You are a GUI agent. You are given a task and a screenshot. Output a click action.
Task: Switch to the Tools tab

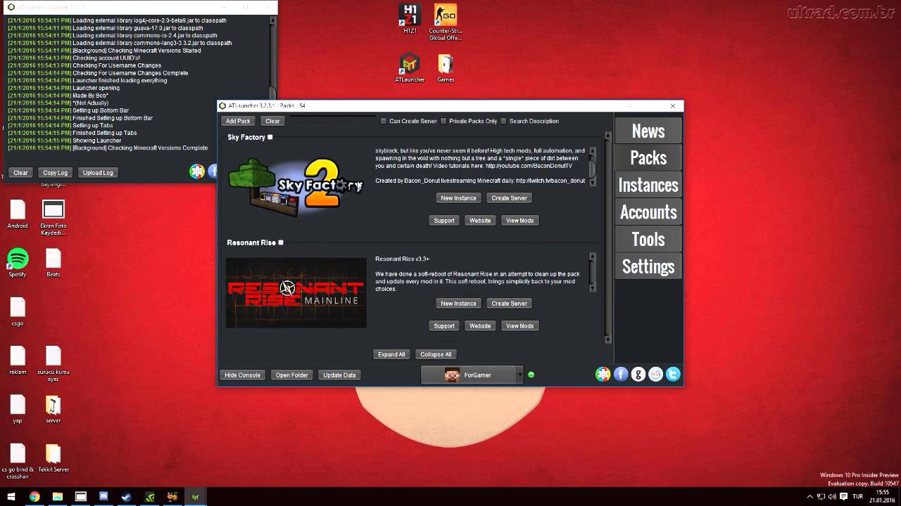pyautogui.click(x=648, y=239)
